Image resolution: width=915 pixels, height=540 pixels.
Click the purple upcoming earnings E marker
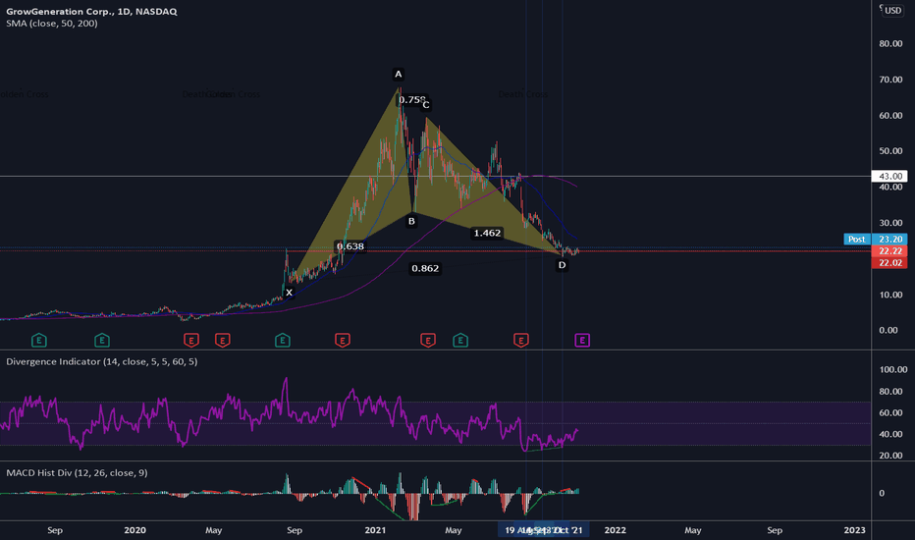582,340
